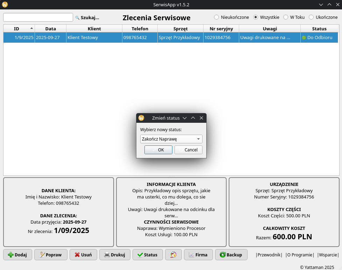Select the W Toku radio filter
Viewport: 342px width, 270px height.
tap(286, 17)
